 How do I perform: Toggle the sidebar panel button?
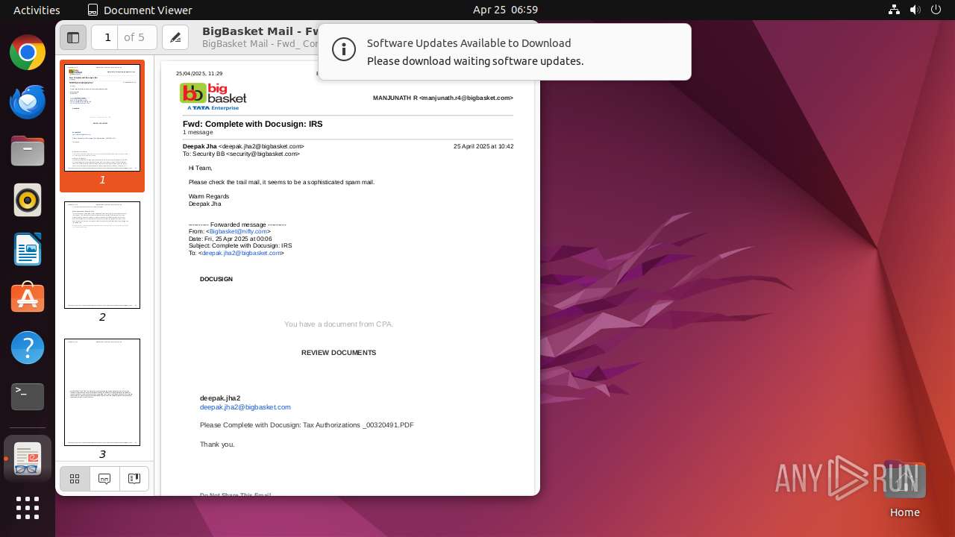73,37
